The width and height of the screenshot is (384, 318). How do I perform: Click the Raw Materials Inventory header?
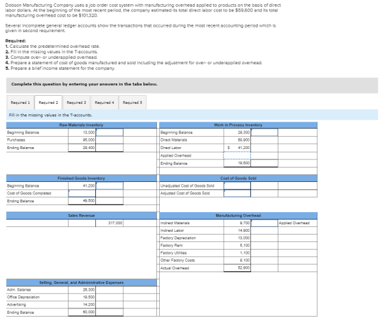(x=82, y=125)
